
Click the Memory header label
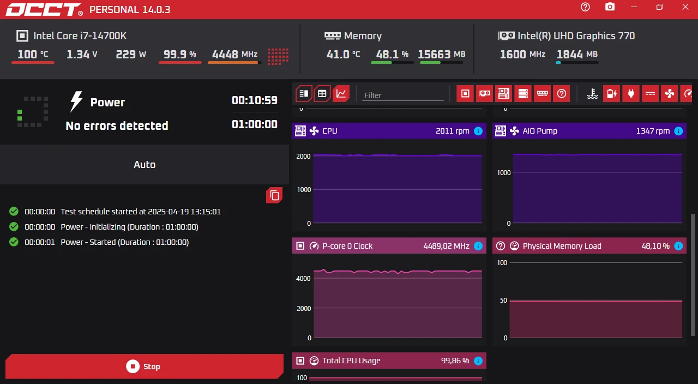(363, 36)
